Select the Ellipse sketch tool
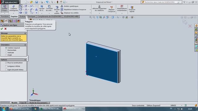 coord(31,10)
